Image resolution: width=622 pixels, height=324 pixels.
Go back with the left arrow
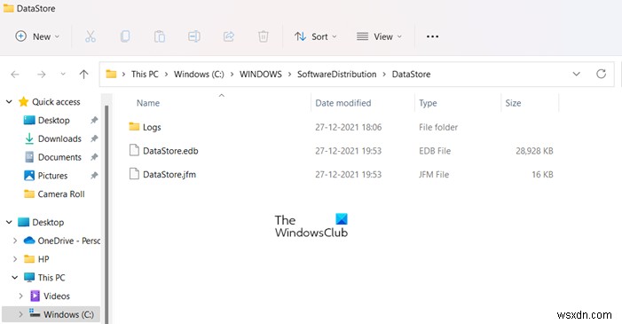(x=15, y=75)
